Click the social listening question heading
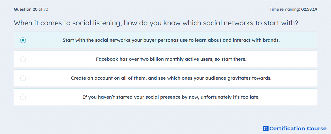Screen dimensions: 331x134 coord(156,23)
